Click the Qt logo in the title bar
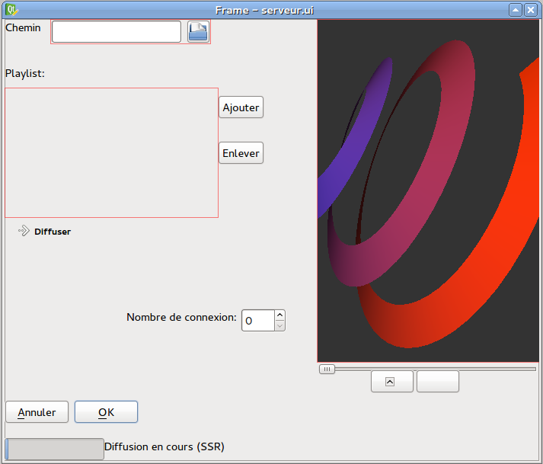The width and height of the screenshot is (543, 464). pyautogui.click(x=11, y=10)
